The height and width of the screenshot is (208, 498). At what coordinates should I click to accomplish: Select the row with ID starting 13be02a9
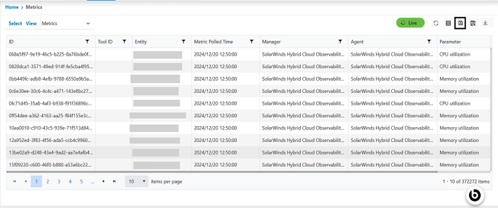click(x=51, y=153)
